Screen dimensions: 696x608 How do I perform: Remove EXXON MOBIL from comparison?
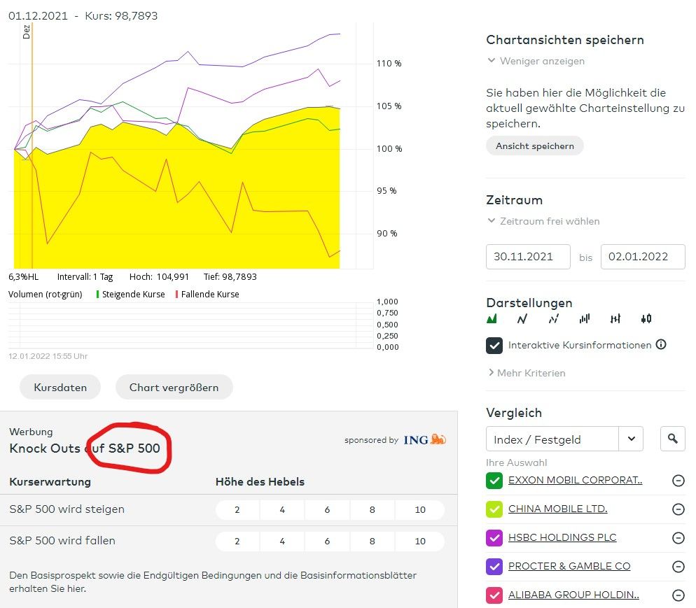(678, 481)
